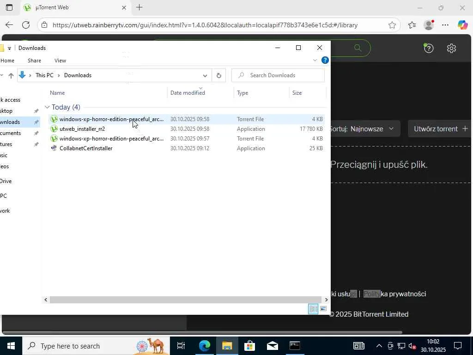Screen dimensions: 473x355
Task: Go up one folder level arrow
Action: coord(11,75)
